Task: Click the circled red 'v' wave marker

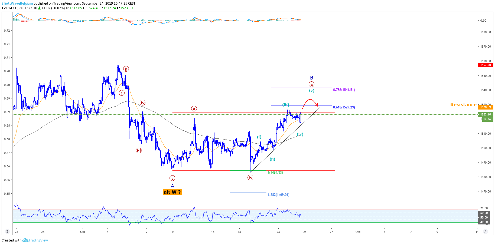Action: click(x=172, y=178)
